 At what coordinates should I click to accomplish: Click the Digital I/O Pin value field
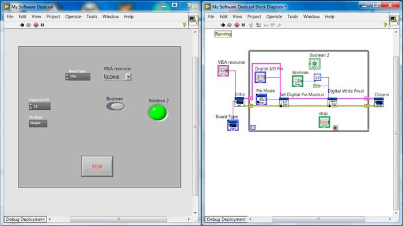pos(41,106)
